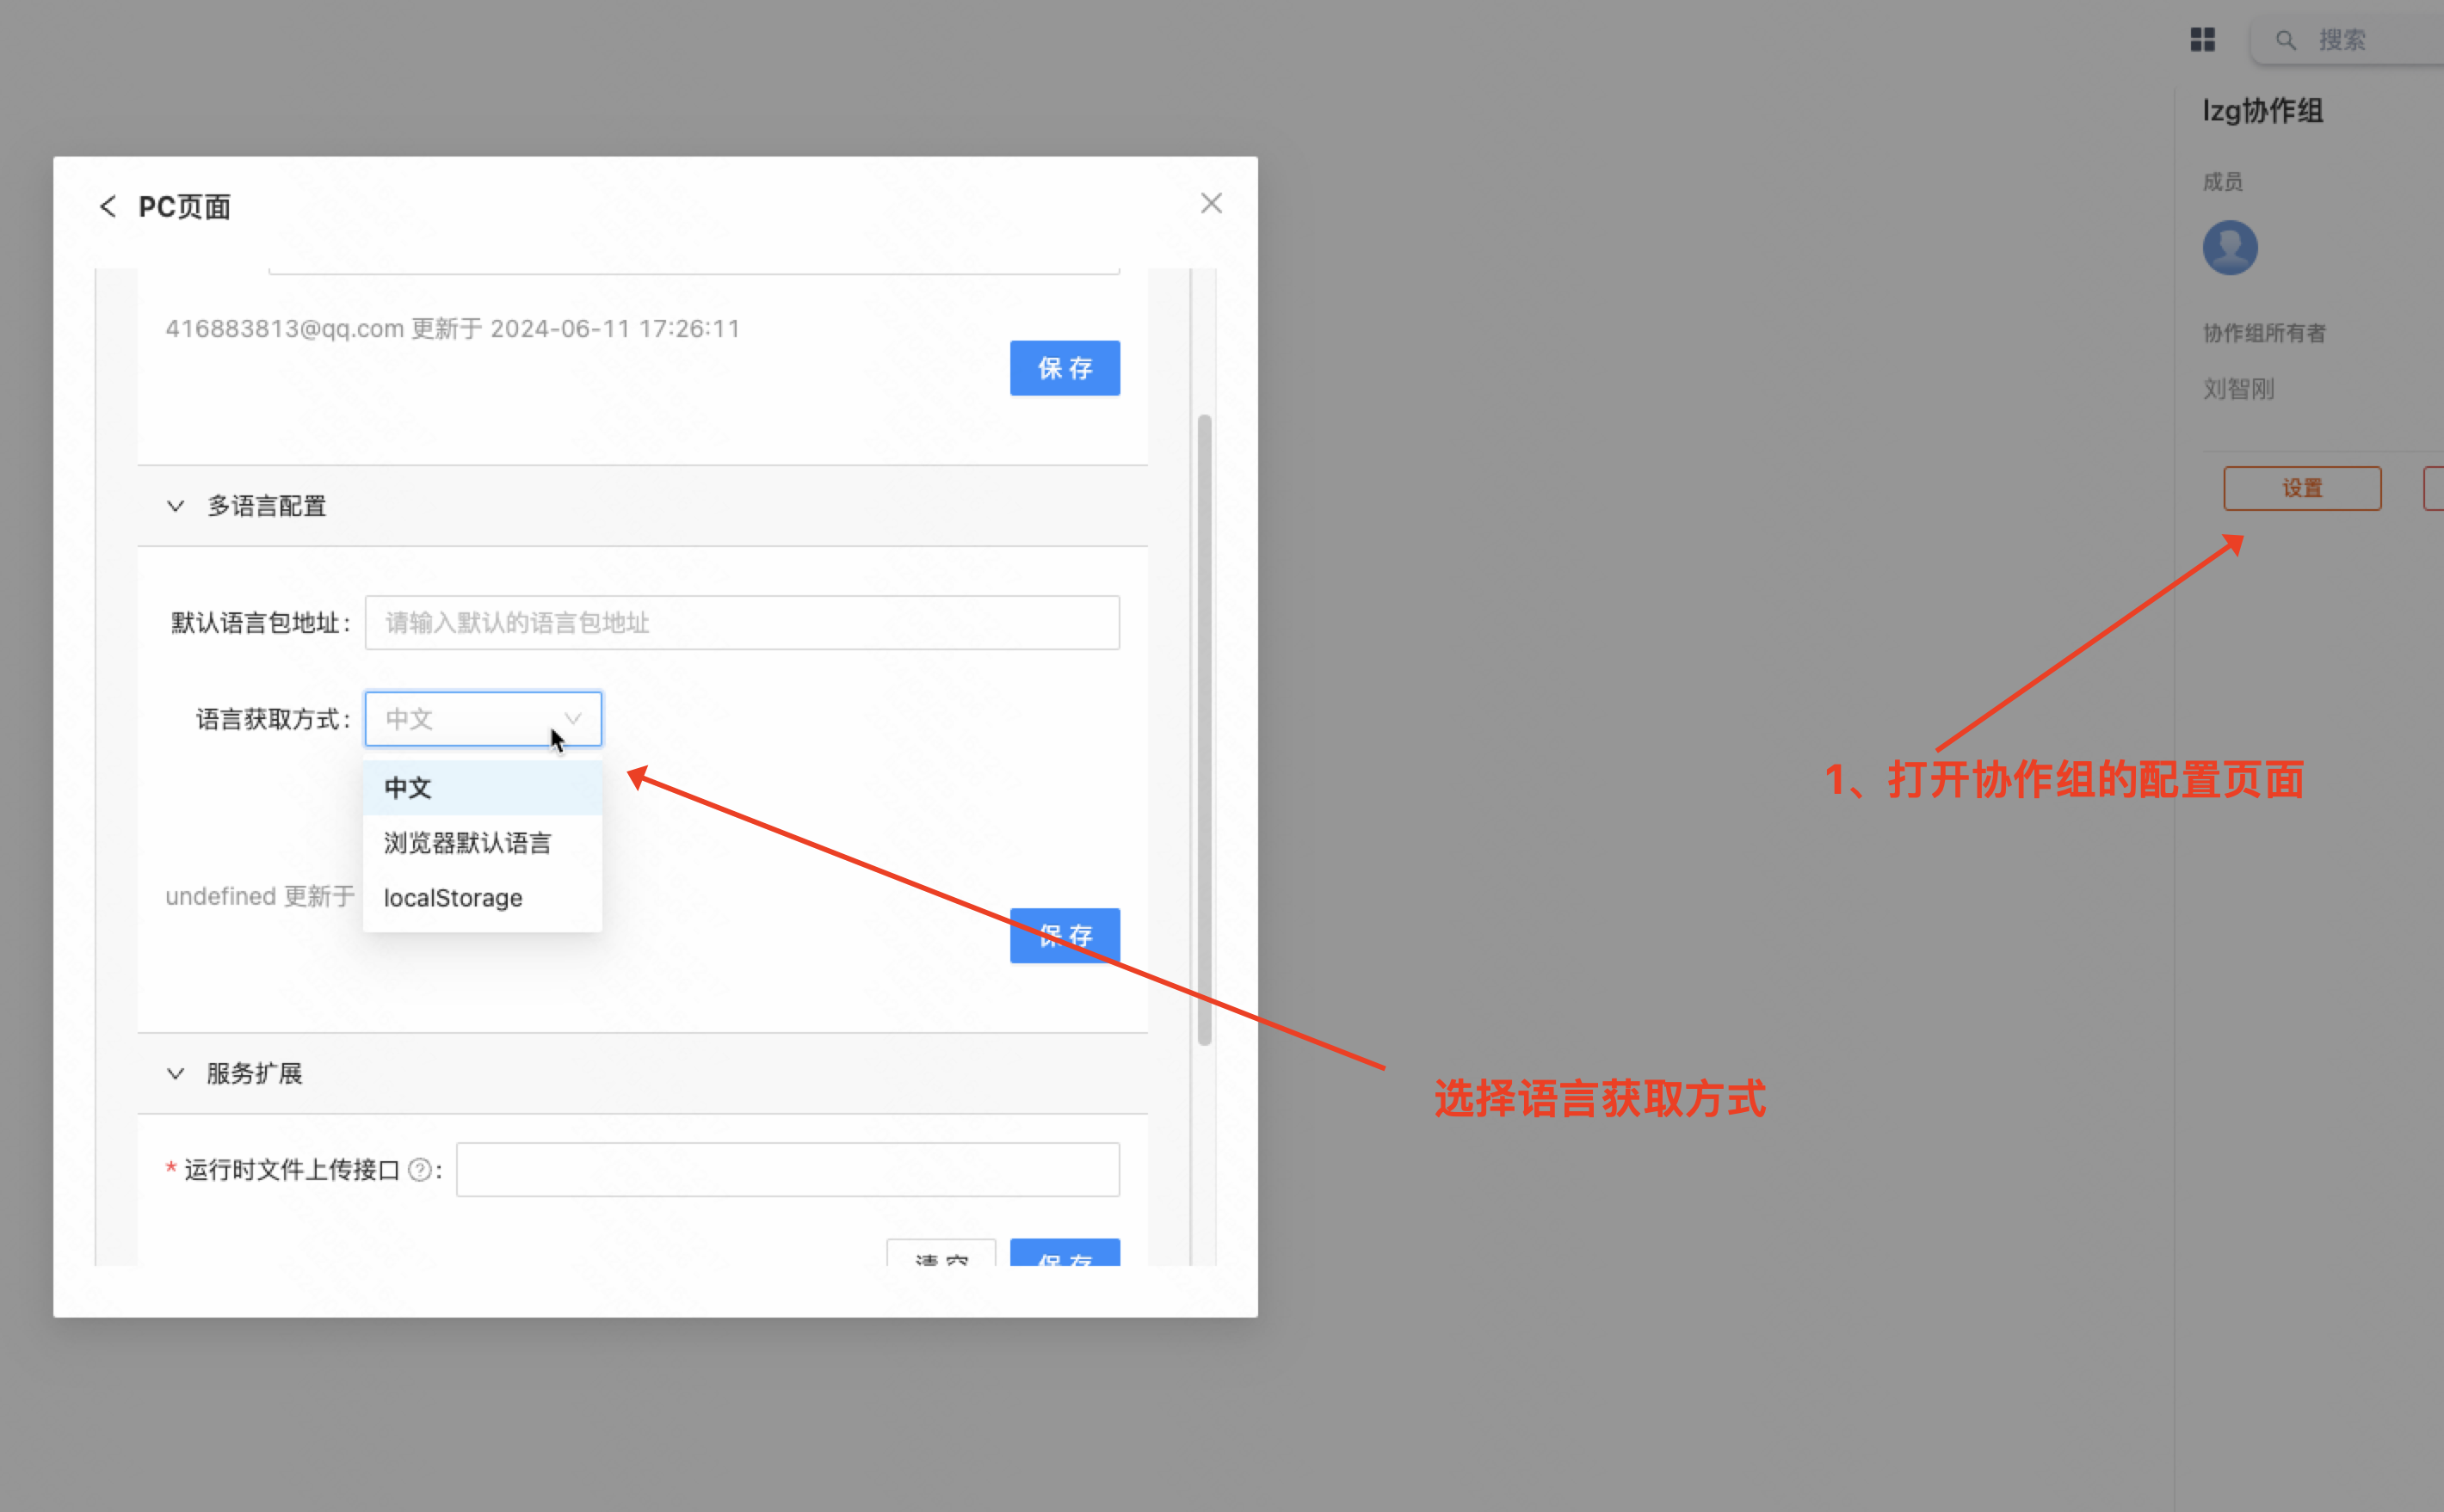Open the 语言获取方式 dropdown
This screenshot has width=2444, height=1512.
coord(482,718)
